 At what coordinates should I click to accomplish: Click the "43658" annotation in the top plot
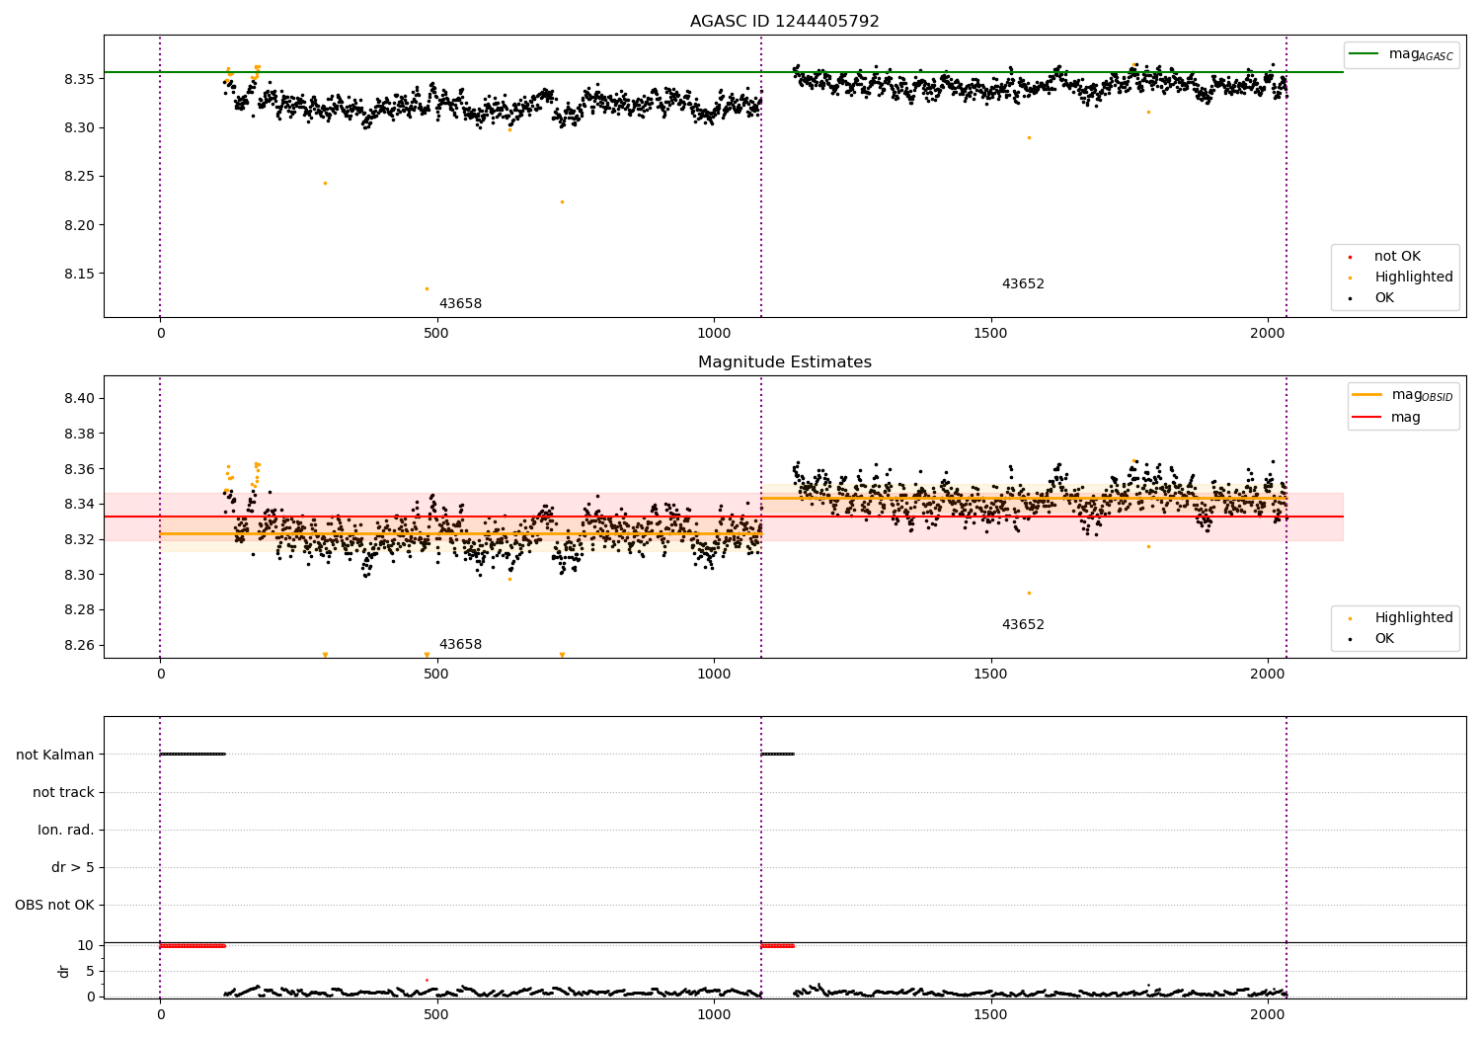460,303
